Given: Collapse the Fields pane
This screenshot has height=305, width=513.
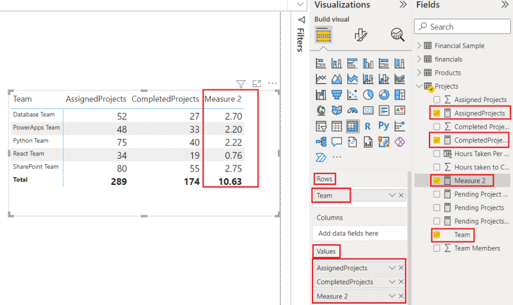Looking at the screenshot, I should point(505,5).
